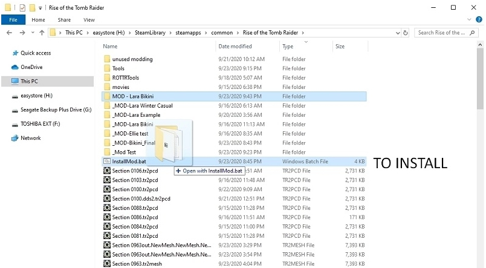This screenshot has width=486, height=268.
Task: Select TOSHIBA EXT (F:) drive
Action: [40, 124]
